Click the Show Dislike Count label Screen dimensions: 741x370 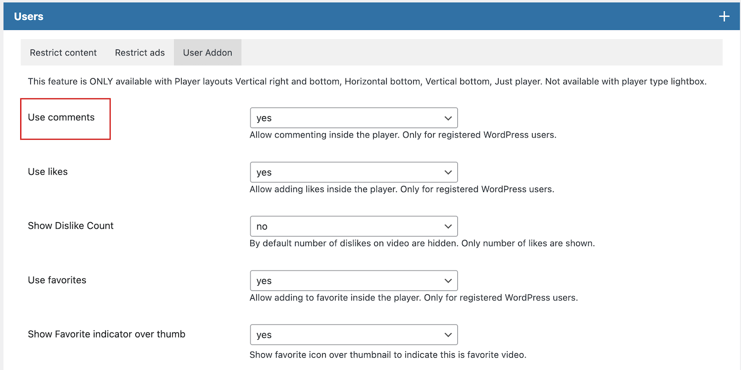coord(71,226)
